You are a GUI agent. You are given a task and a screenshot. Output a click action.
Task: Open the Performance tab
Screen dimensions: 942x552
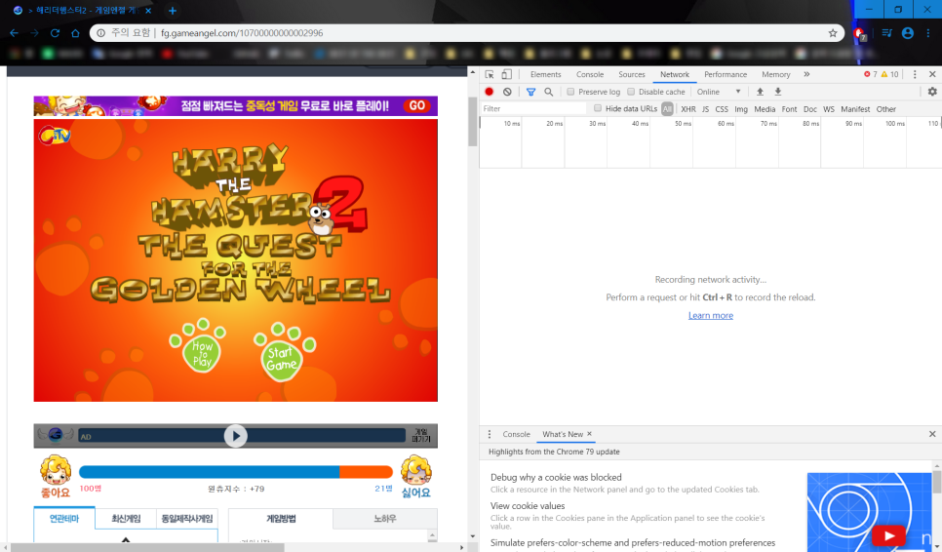coord(726,74)
